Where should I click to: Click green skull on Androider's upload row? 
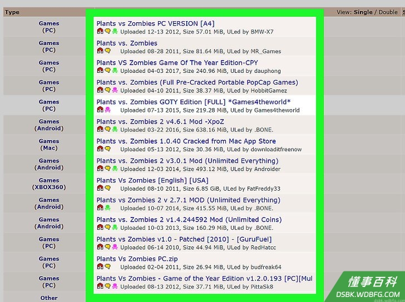point(115,169)
